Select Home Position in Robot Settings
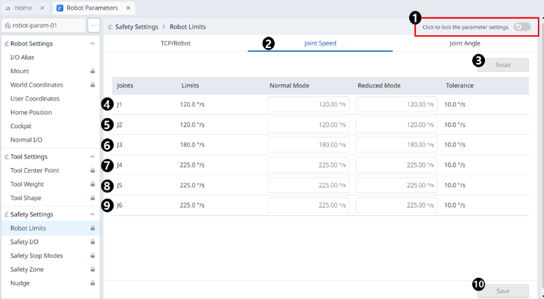544x299 pixels. (31, 113)
